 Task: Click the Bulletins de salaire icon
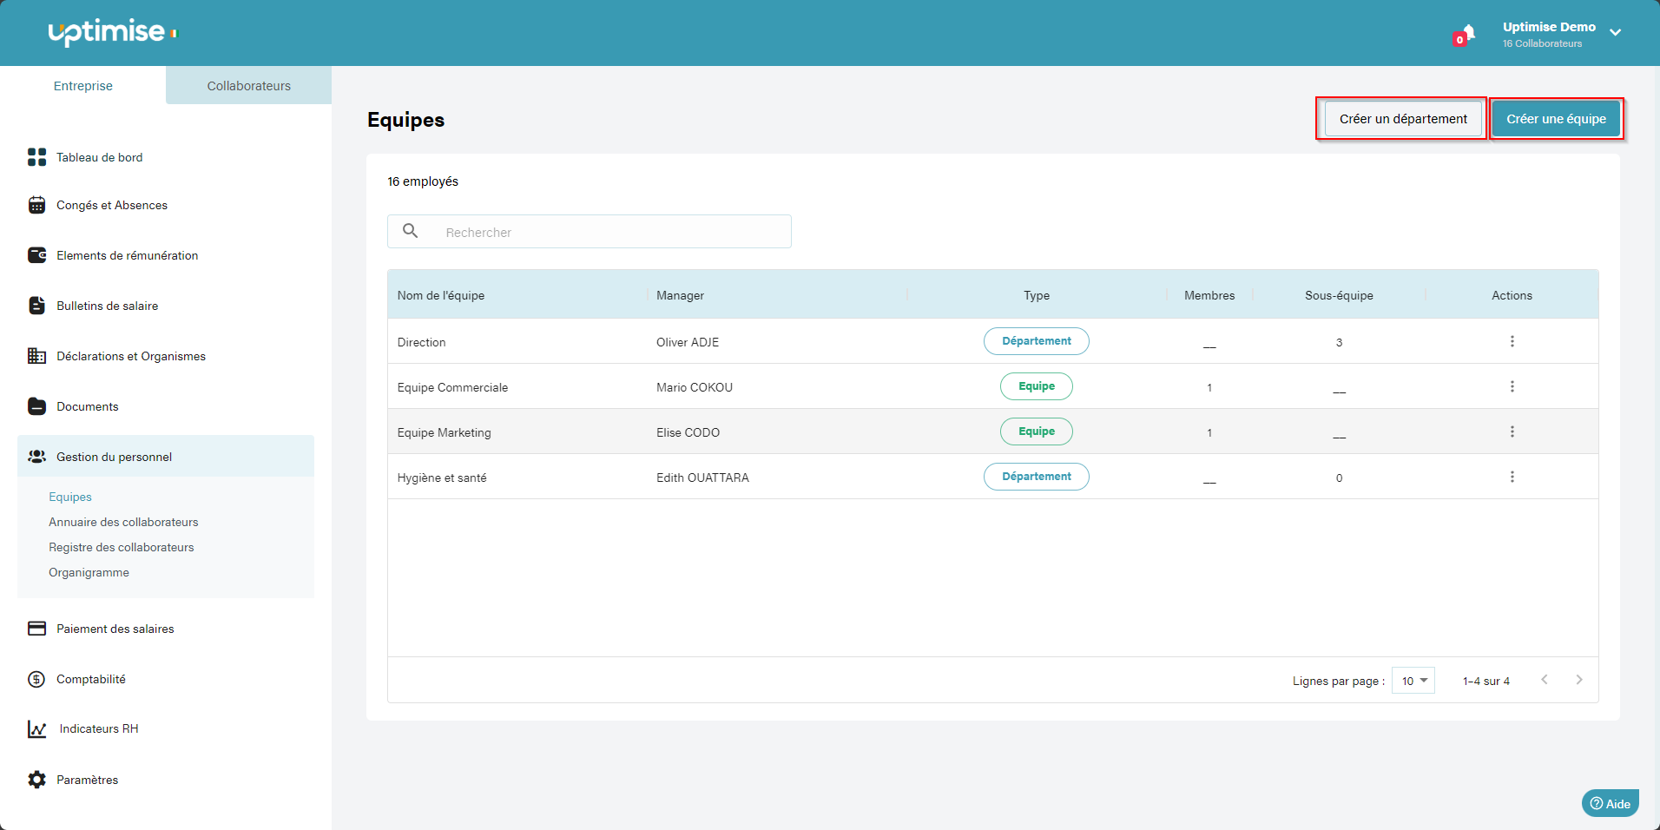pyautogui.click(x=36, y=306)
